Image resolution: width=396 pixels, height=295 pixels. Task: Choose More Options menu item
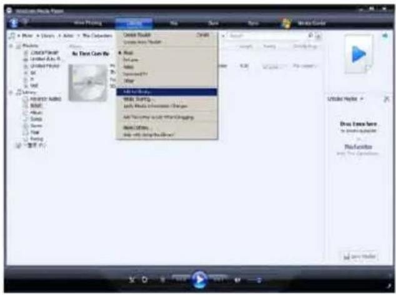(167, 128)
